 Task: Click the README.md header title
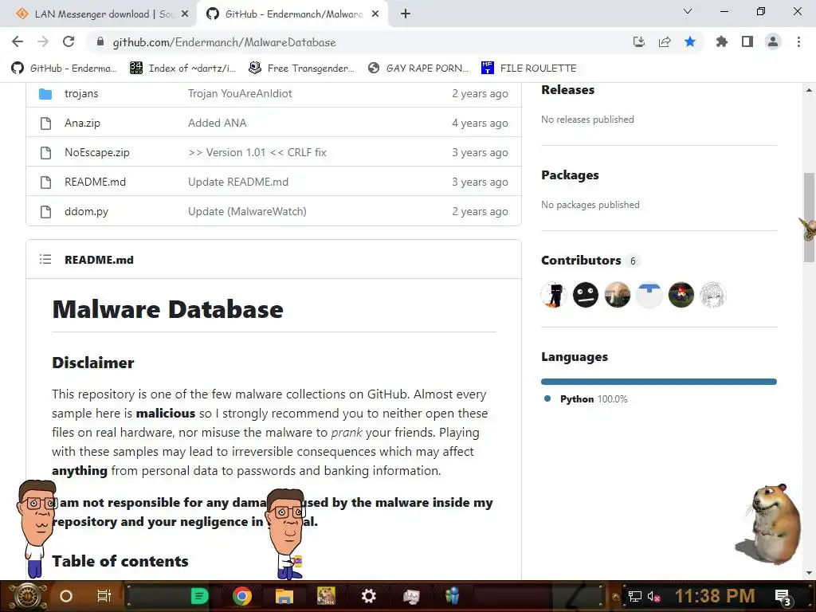click(99, 260)
